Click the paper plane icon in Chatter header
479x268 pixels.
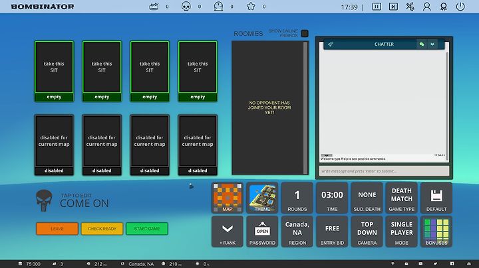330,44
